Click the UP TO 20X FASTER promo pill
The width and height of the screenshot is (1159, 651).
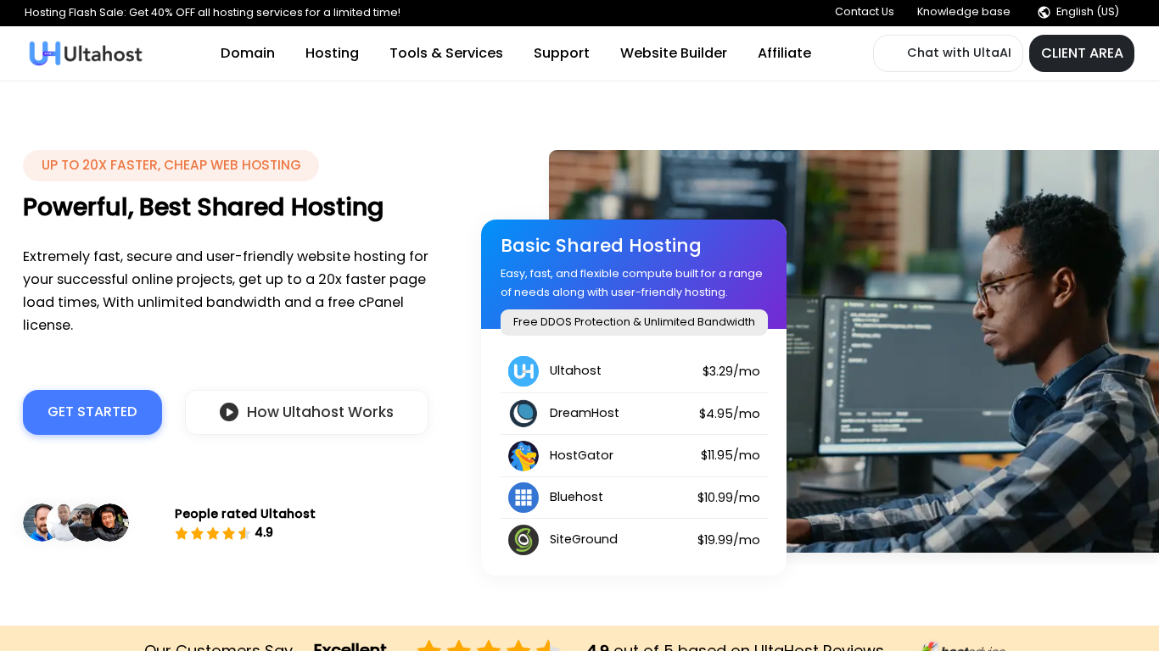171,165
